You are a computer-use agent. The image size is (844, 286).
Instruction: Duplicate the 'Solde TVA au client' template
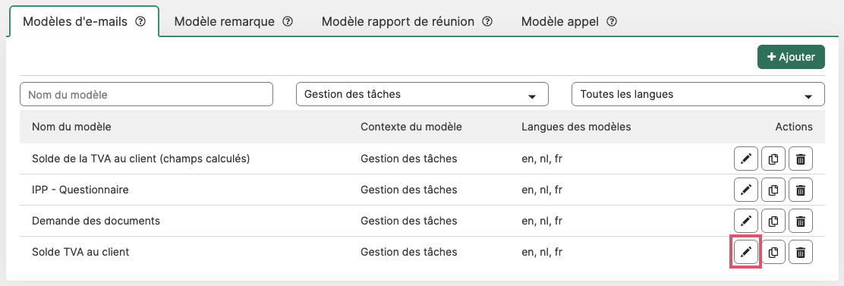[773, 252]
